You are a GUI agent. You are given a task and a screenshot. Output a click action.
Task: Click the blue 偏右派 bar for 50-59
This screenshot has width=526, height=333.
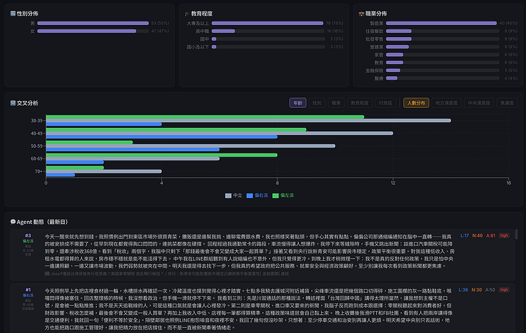[132, 150]
